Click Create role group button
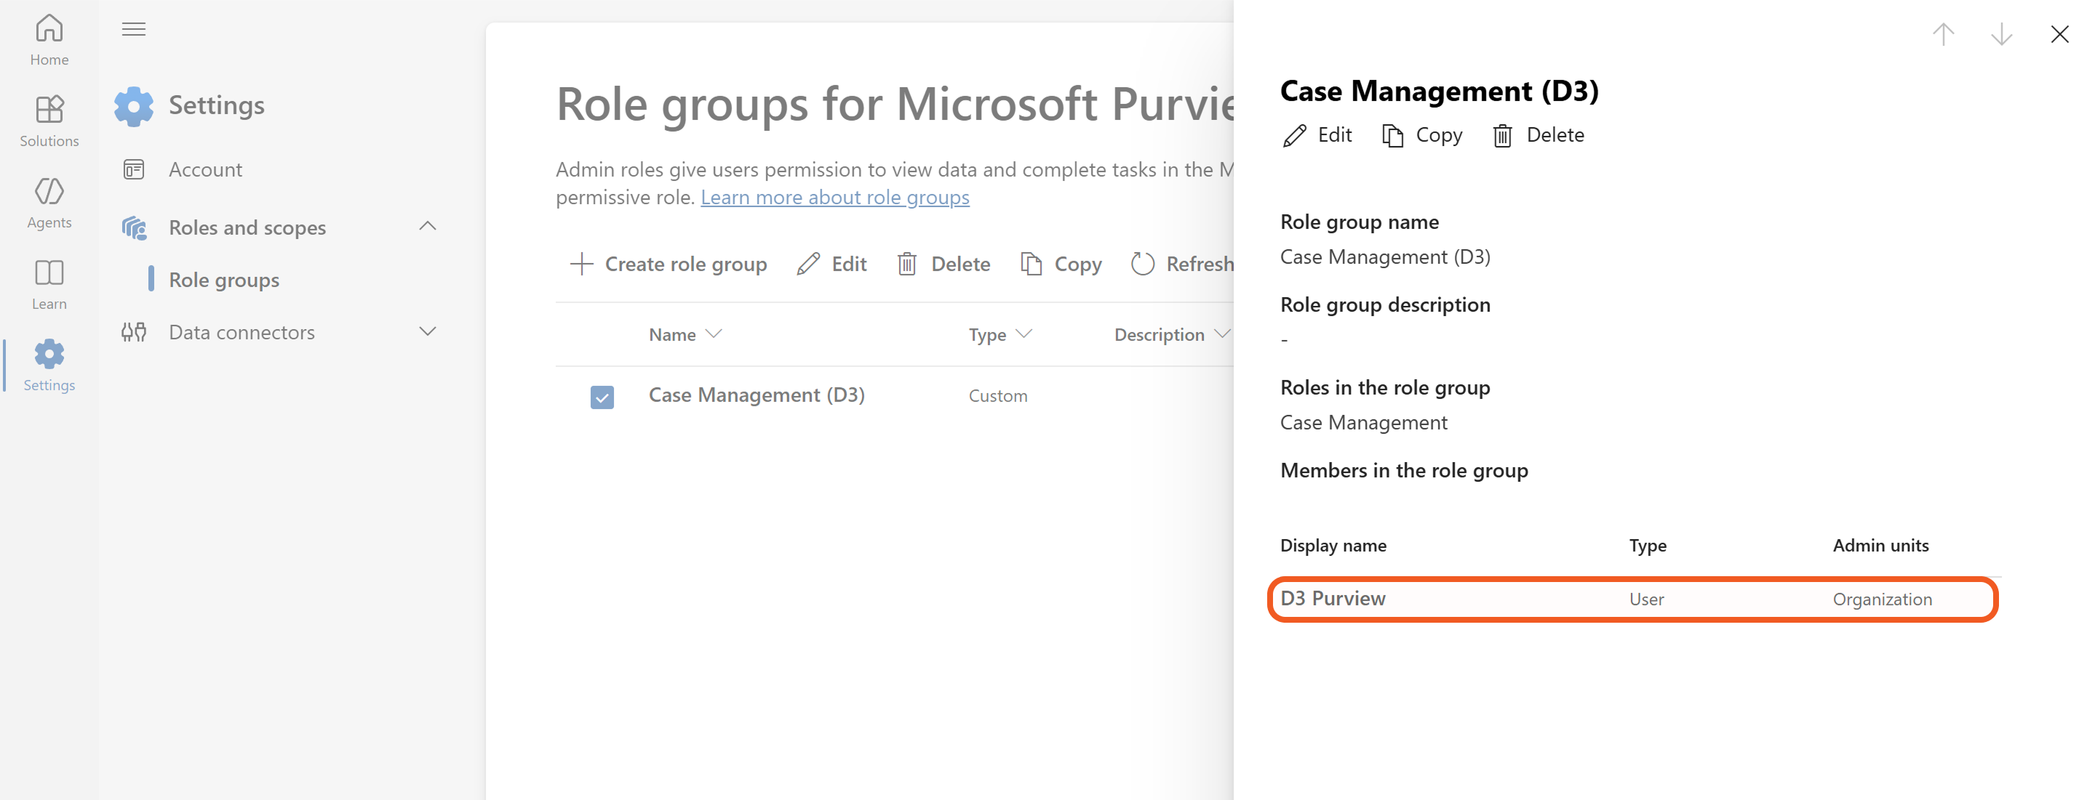The width and height of the screenshot is (2095, 800). [x=669, y=264]
